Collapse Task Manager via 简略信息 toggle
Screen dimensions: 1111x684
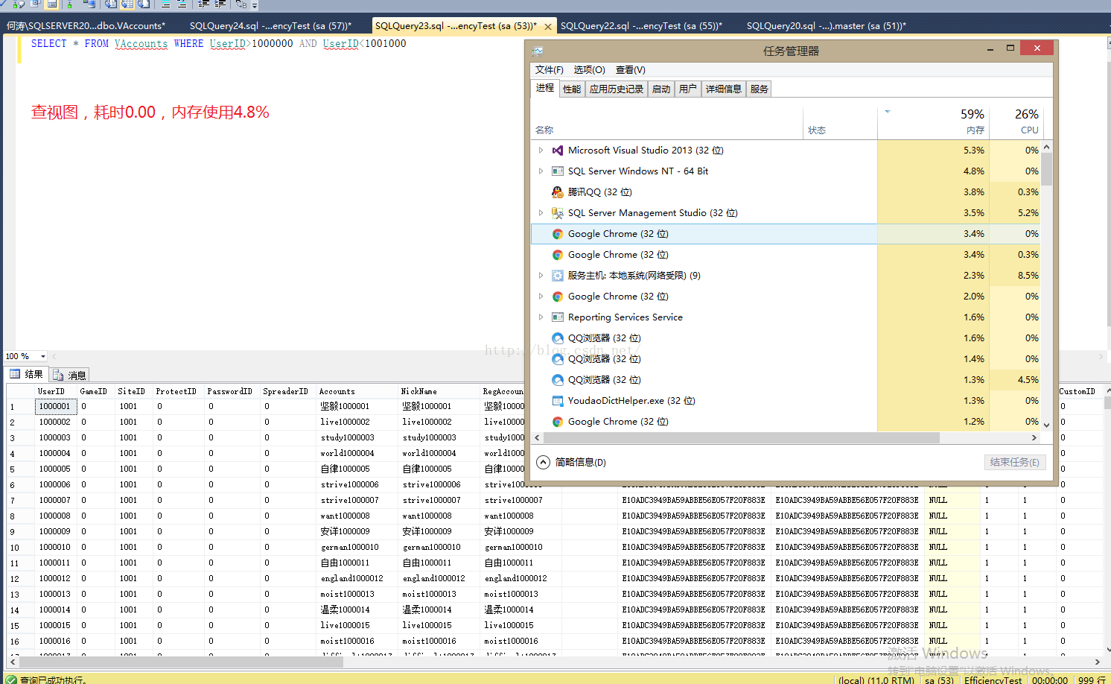tap(571, 462)
